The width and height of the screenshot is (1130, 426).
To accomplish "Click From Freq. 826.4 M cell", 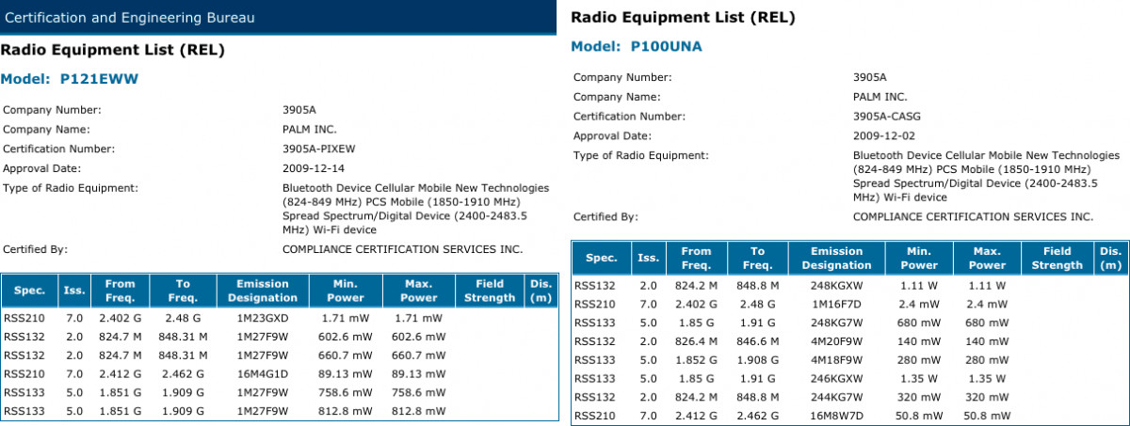I will click(x=695, y=340).
